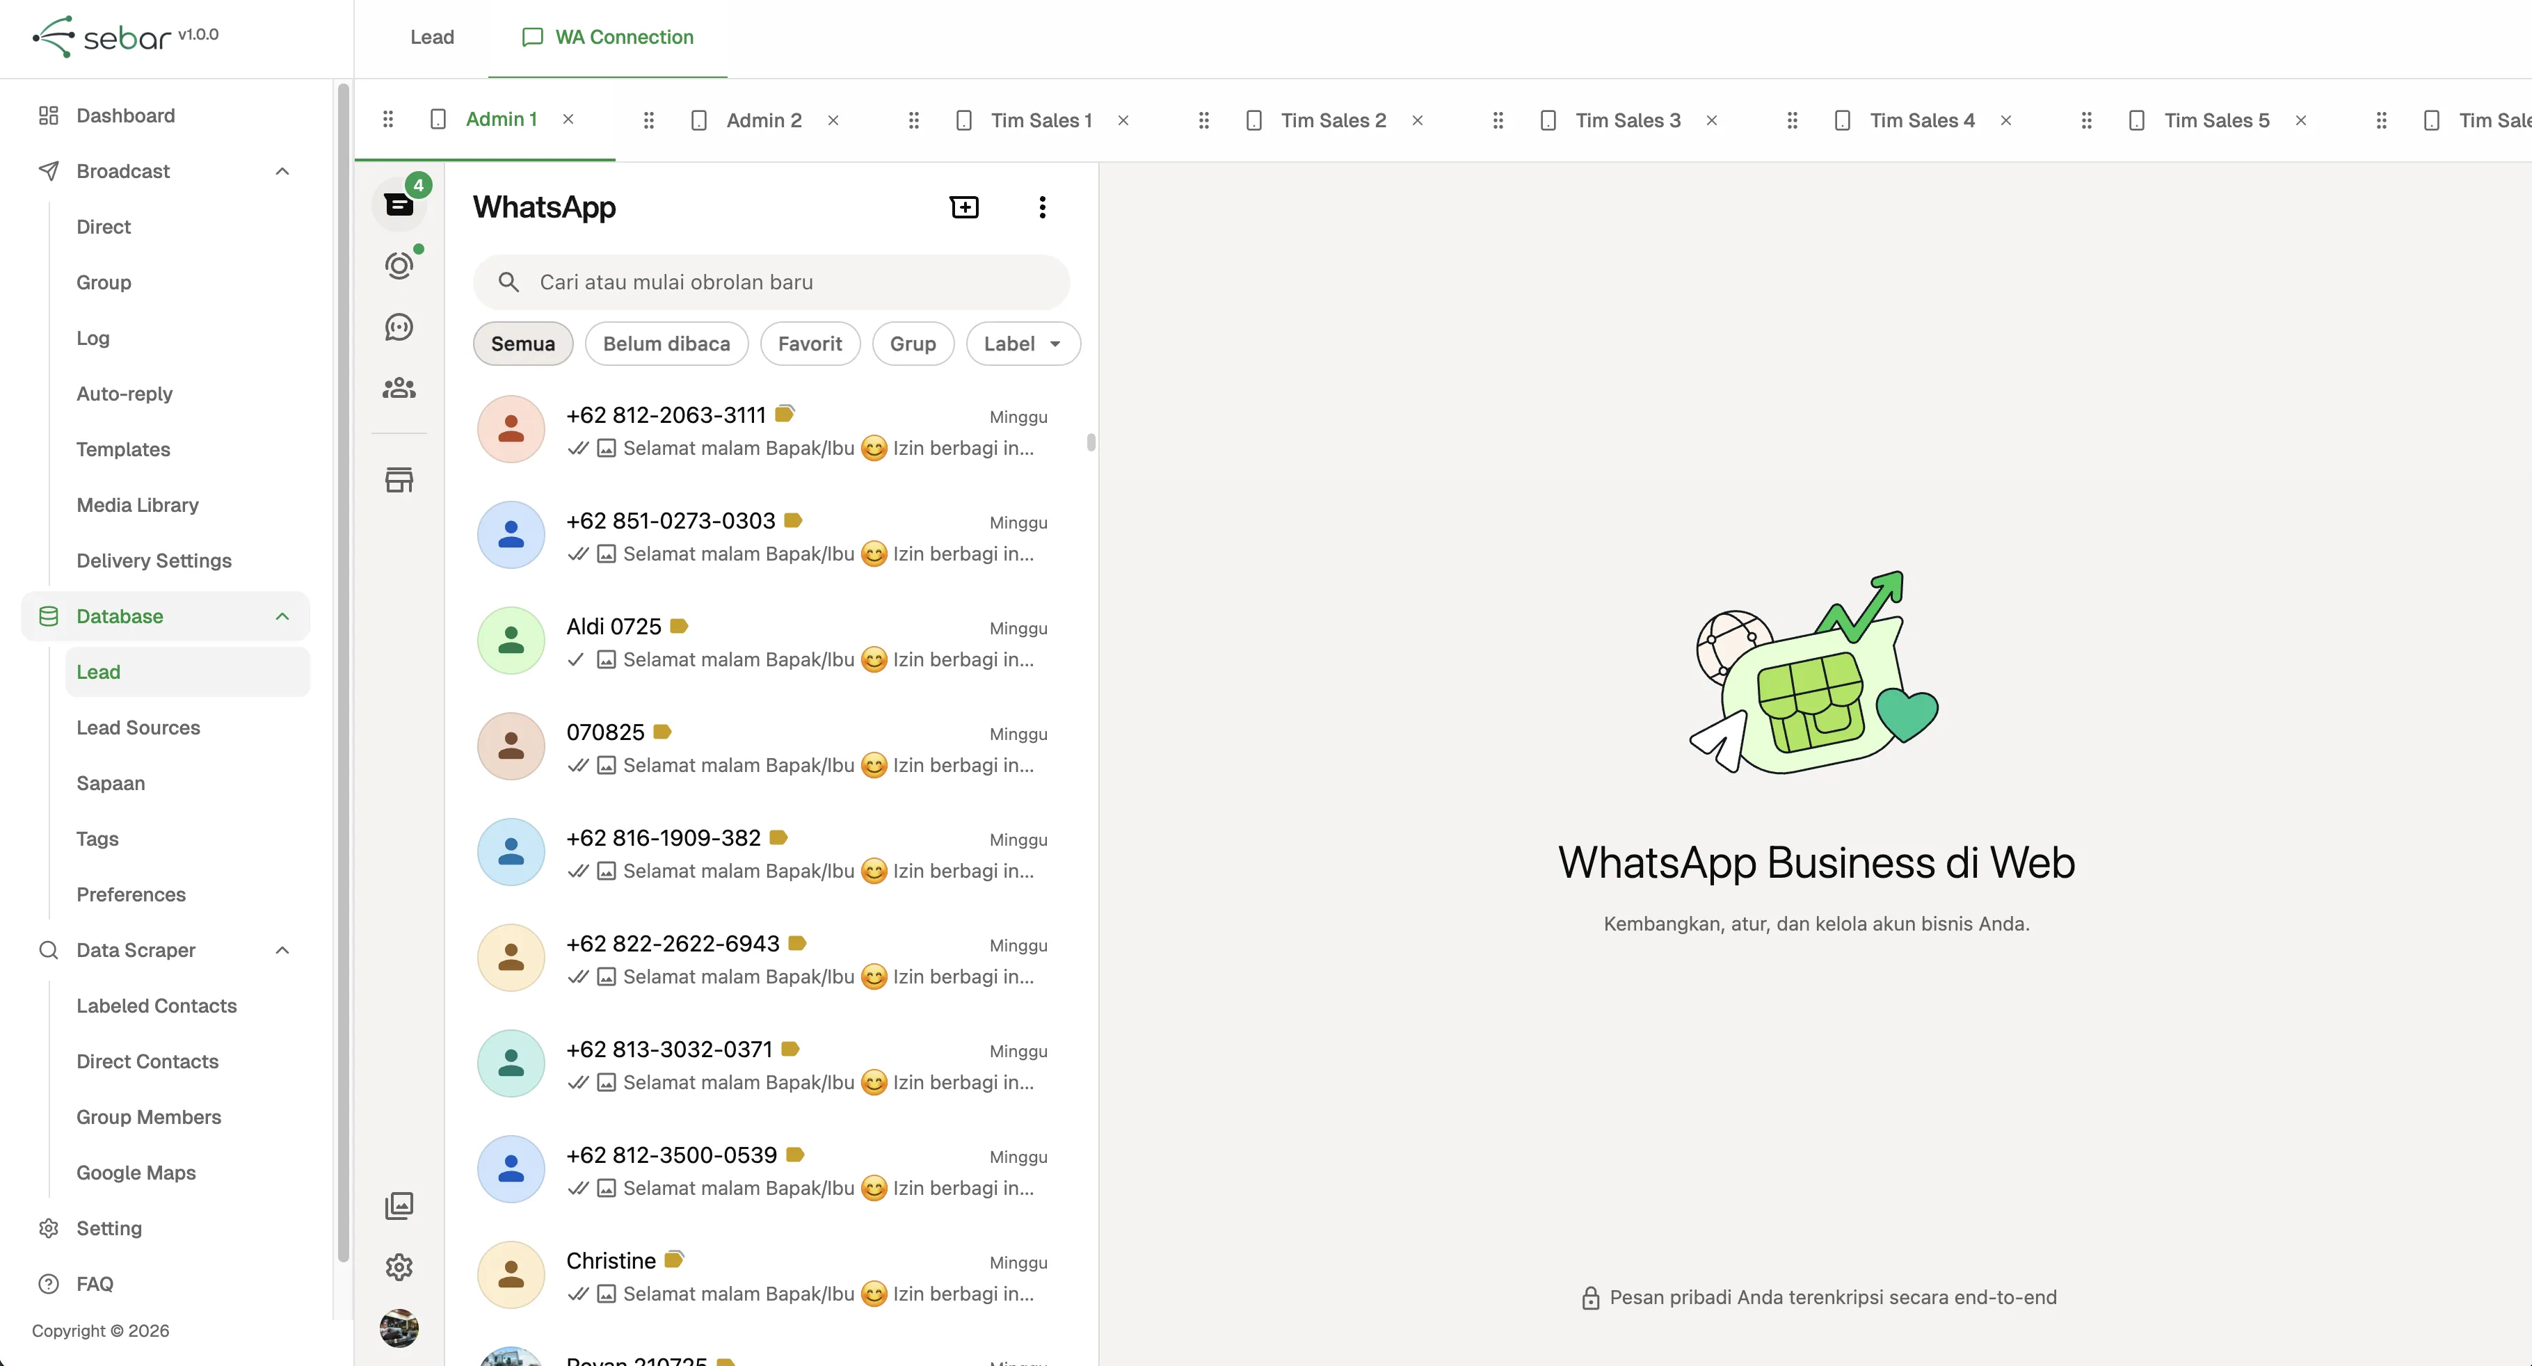Open Media Library page
2532x1366 pixels.
pos(138,505)
